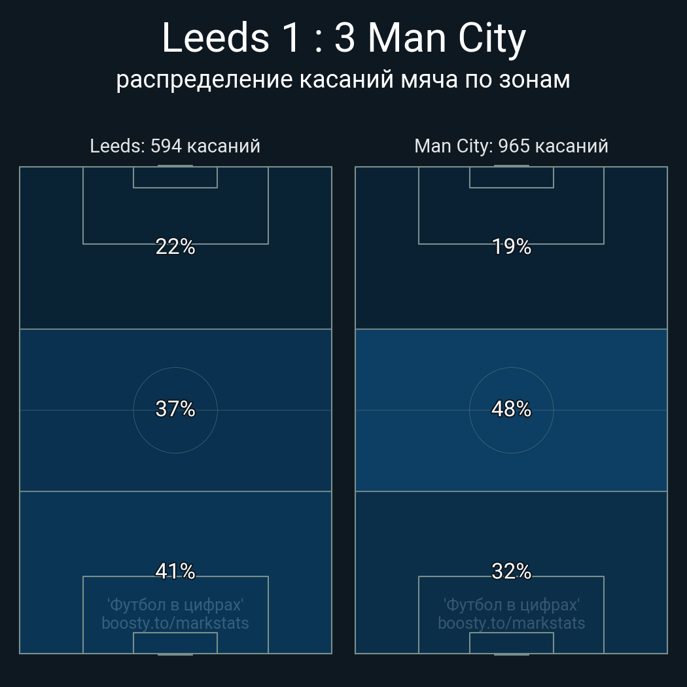Click the 22% label on the Leeds pitch
This screenshot has height=687, width=687.
[x=175, y=247]
